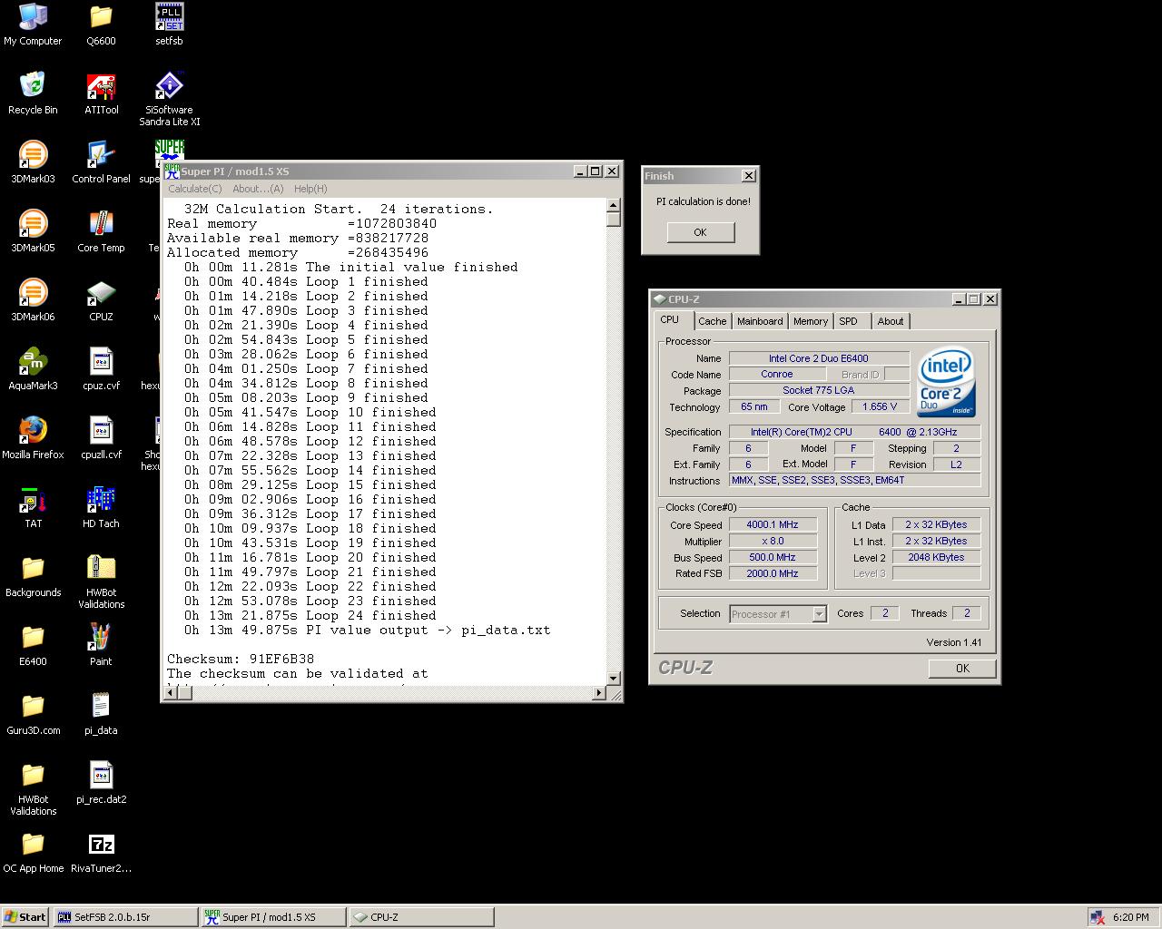Select cpuzll.cvf file icon

[101, 438]
